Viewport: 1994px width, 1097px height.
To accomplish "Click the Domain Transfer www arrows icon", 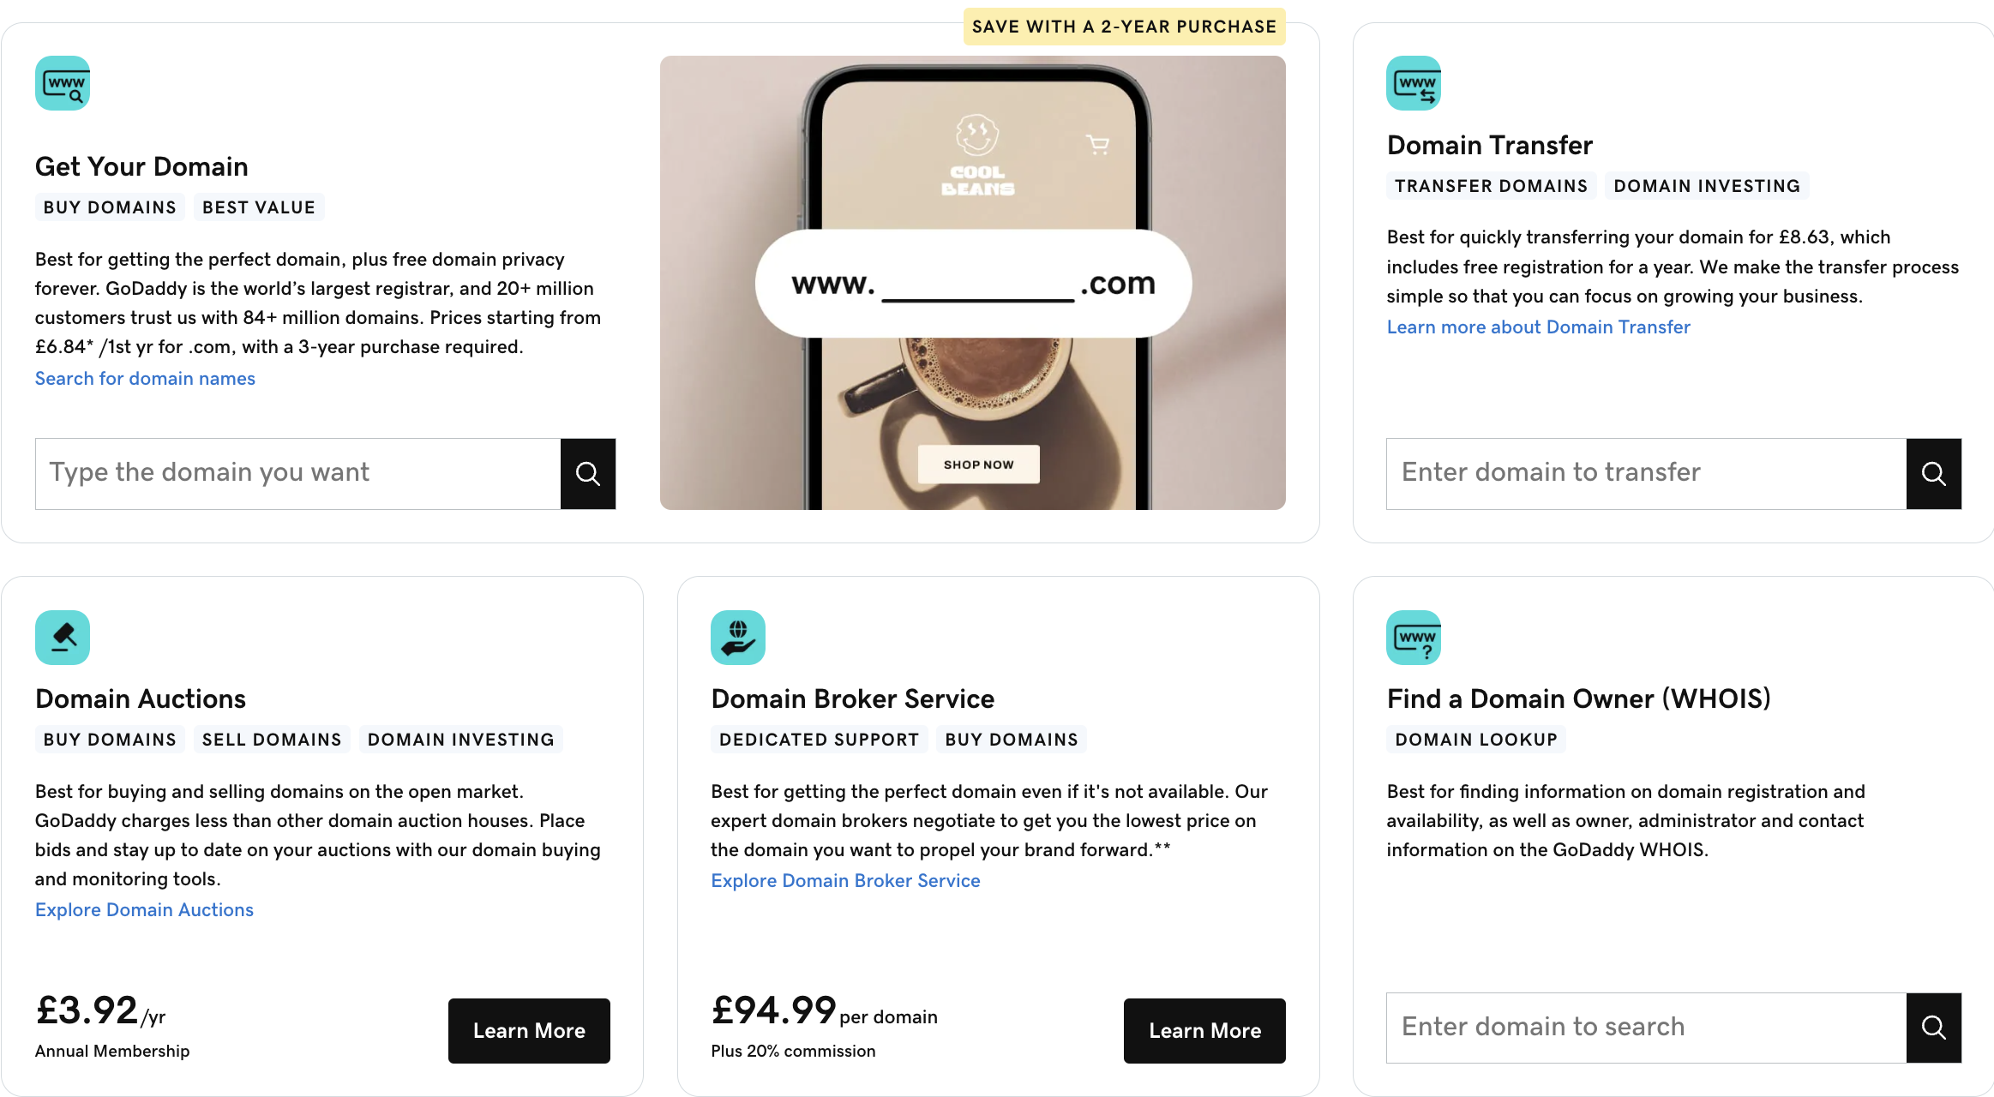I will tap(1414, 83).
